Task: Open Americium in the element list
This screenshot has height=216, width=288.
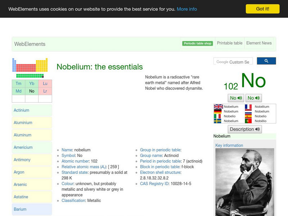Action: [32, 147]
